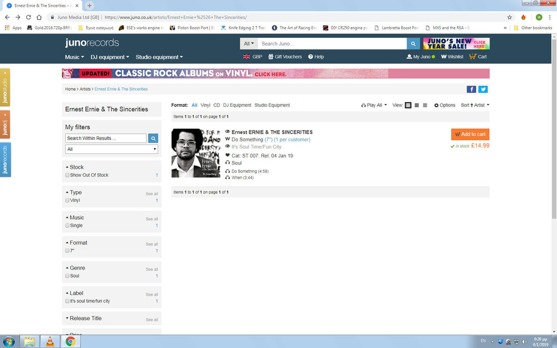Share page on Twitter
557x348 pixels.
[x=483, y=89]
